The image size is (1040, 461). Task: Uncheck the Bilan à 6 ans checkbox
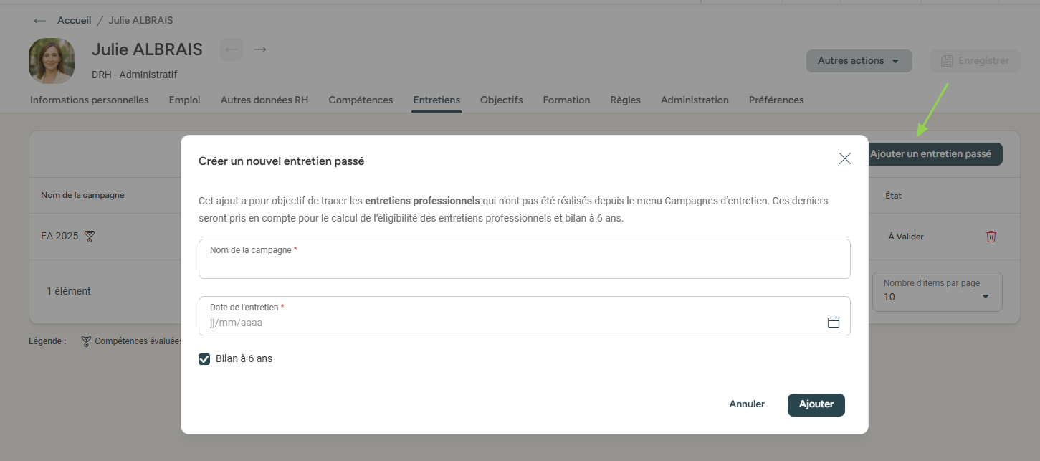click(204, 358)
